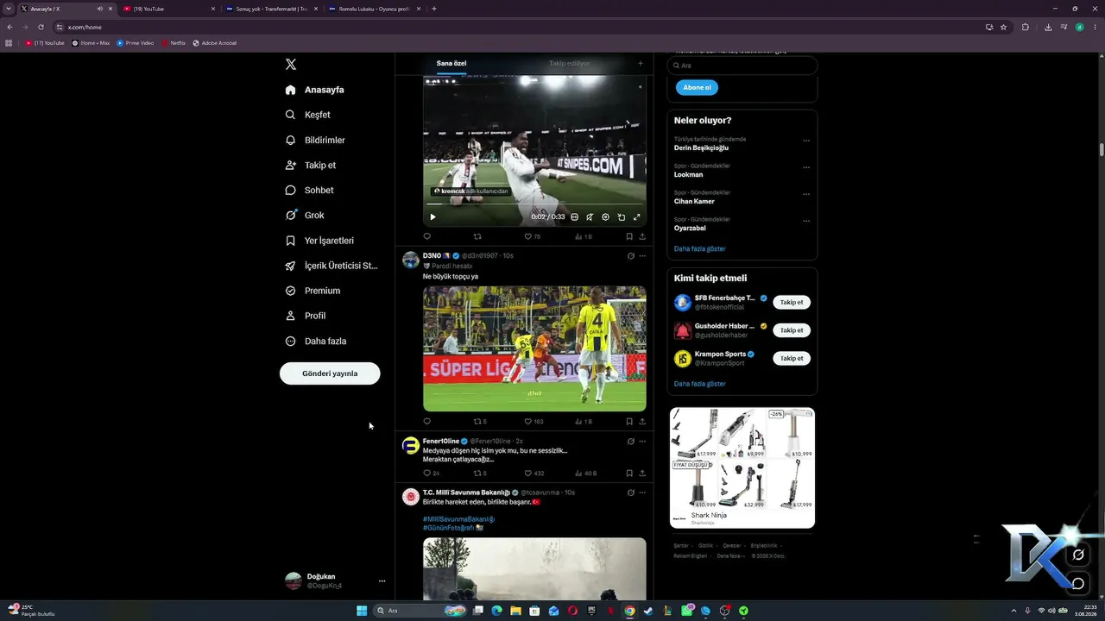The height and width of the screenshot is (621, 1105).
Task: Open more options for Fener10line post
Action: 642,442
